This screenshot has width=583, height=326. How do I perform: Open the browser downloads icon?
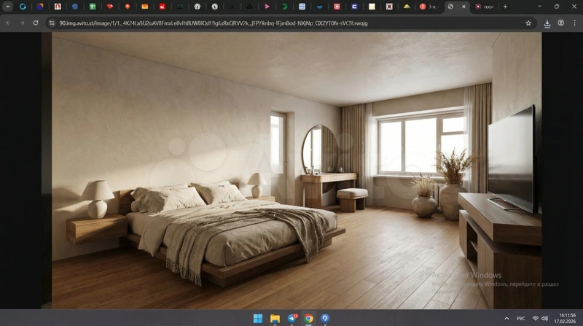coord(547,23)
